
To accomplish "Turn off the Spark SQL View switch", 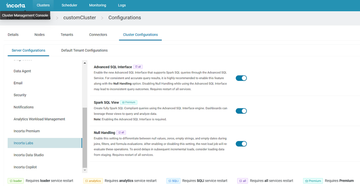I will [x=241, y=111].
